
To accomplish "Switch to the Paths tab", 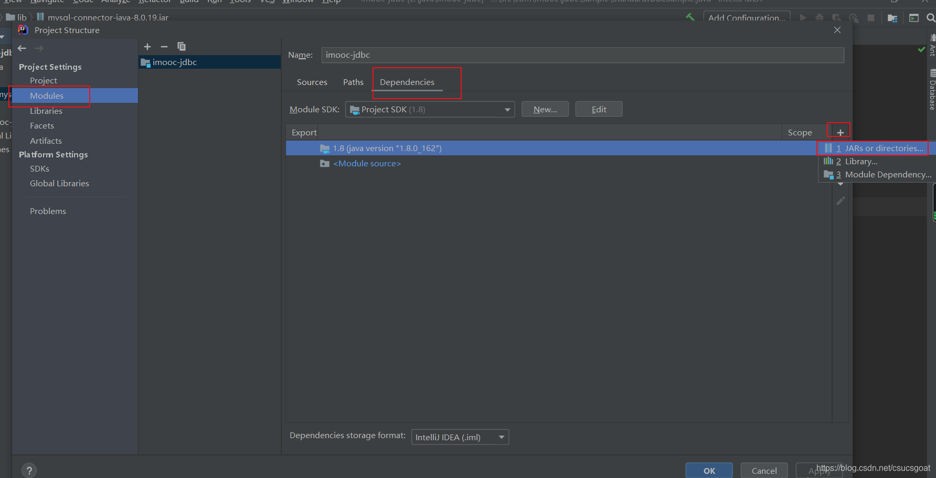I will [x=353, y=82].
